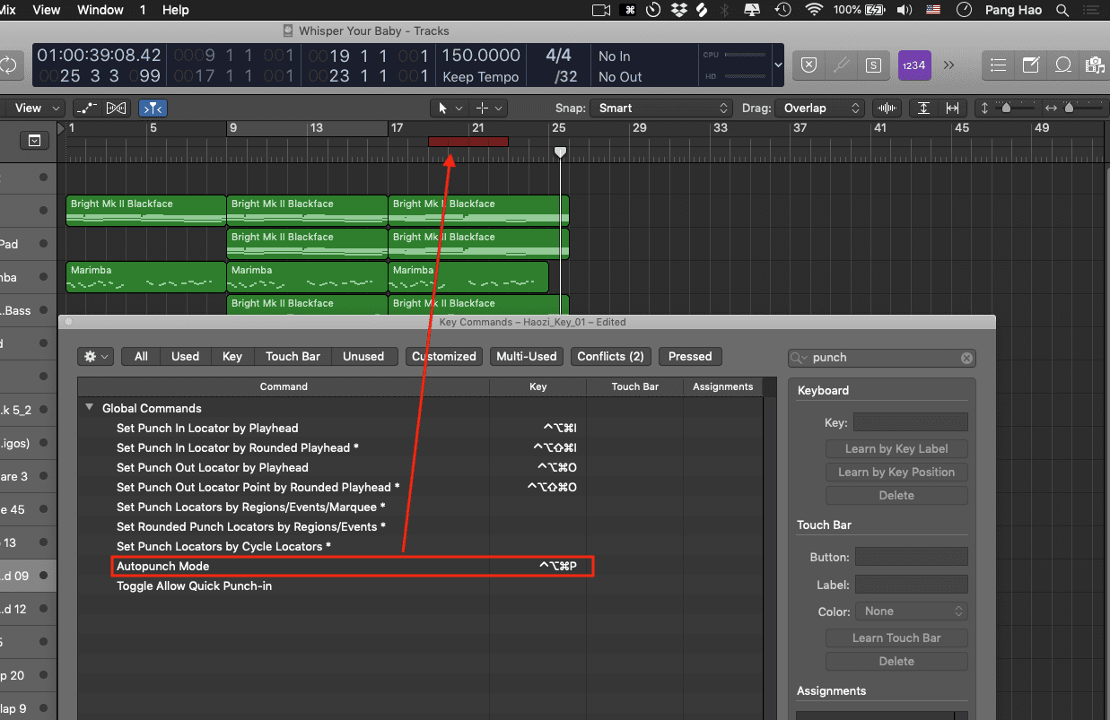Toggle the Pressed filter button
Image resolution: width=1110 pixels, height=720 pixels.
[x=690, y=356]
